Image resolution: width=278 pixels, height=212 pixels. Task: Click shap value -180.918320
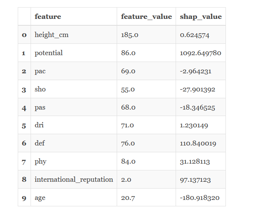click(x=199, y=198)
